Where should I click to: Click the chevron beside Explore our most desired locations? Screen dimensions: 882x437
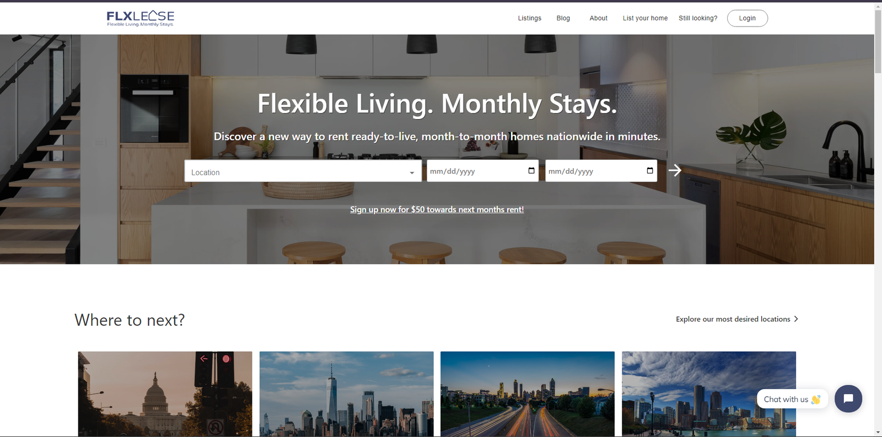796,319
